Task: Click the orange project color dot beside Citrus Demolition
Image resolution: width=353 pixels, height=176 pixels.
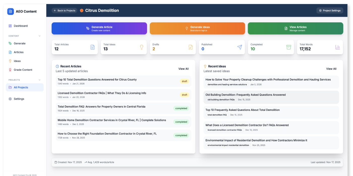Action: (81, 10)
